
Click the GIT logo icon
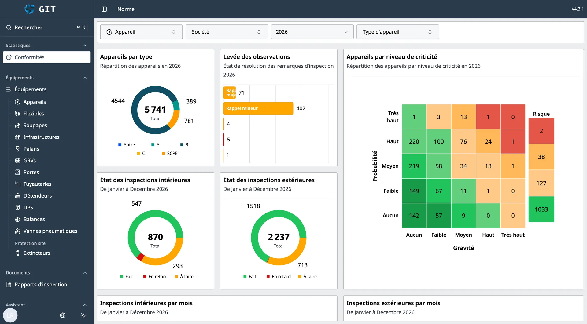[x=30, y=9]
